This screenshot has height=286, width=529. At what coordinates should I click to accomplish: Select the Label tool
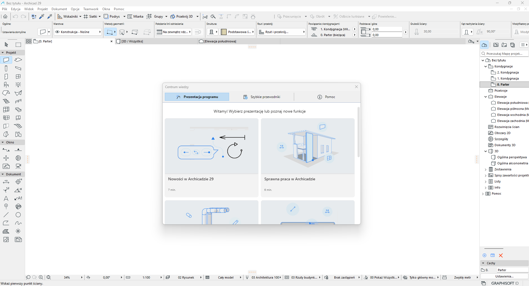[18, 198]
